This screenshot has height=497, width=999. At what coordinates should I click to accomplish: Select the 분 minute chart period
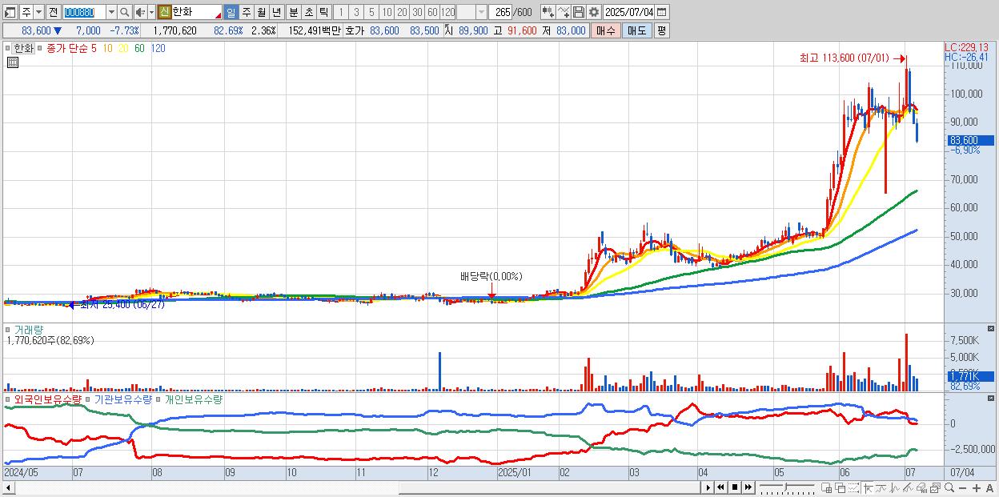(x=294, y=13)
